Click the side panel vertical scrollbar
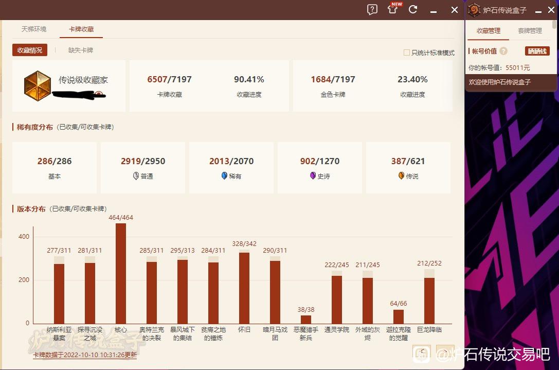559x370 pixels. [554, 24]
